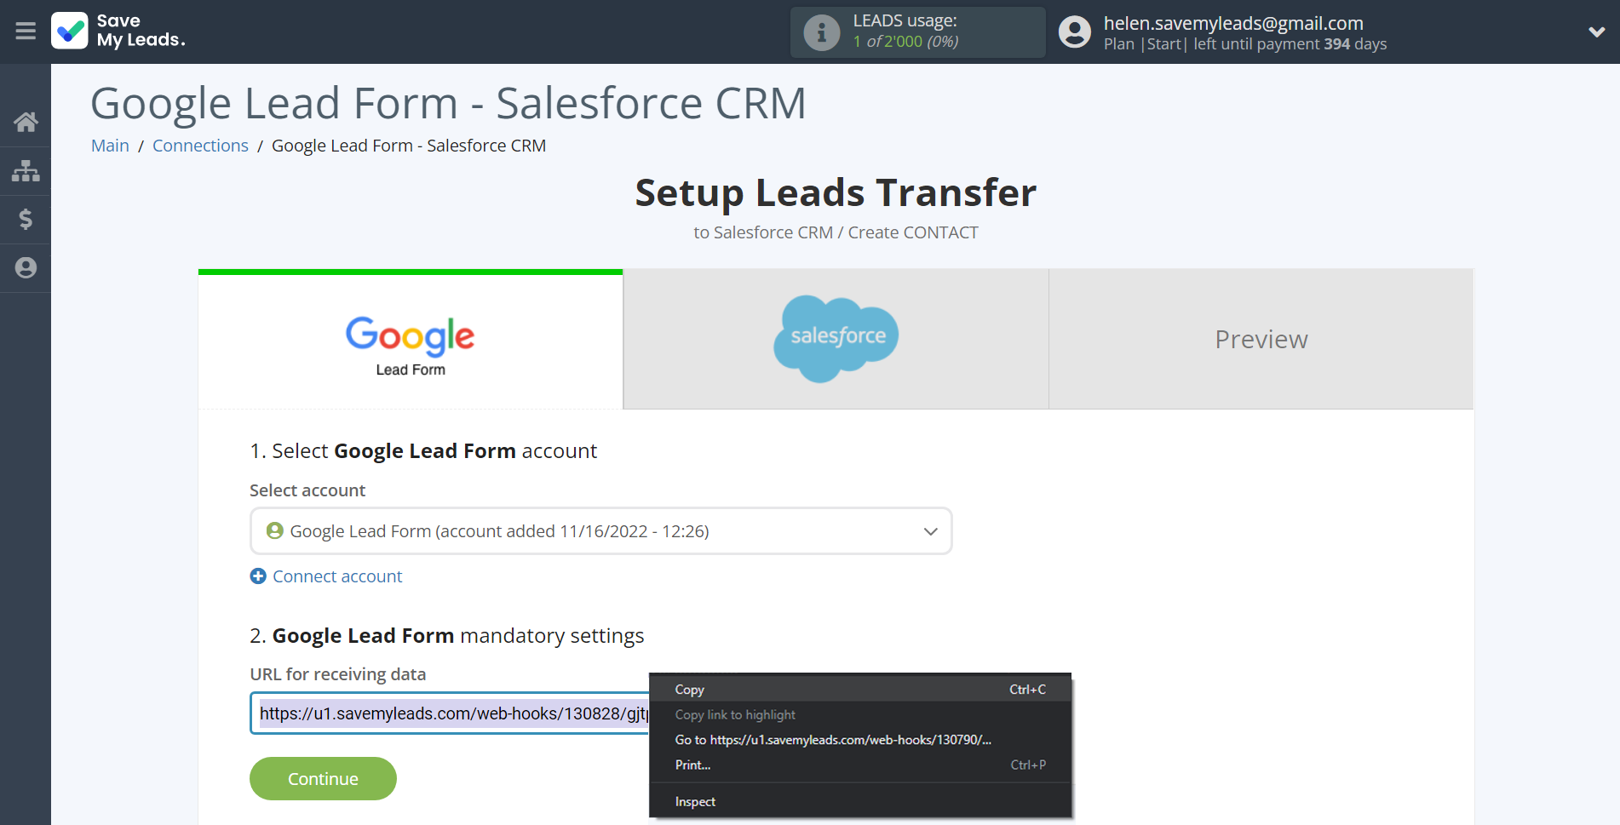Open the home sidebar icon
This screenshot has height=825, width=1620.
(x=26, y=123)
